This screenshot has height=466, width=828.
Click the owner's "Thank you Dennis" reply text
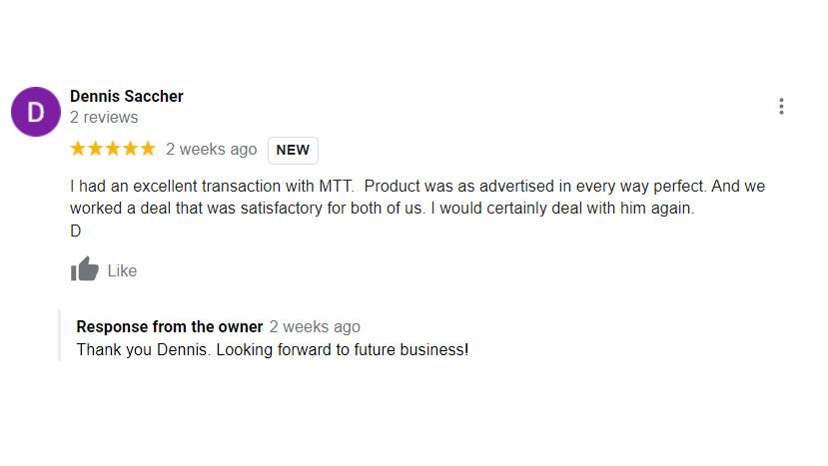coord(272,350)
